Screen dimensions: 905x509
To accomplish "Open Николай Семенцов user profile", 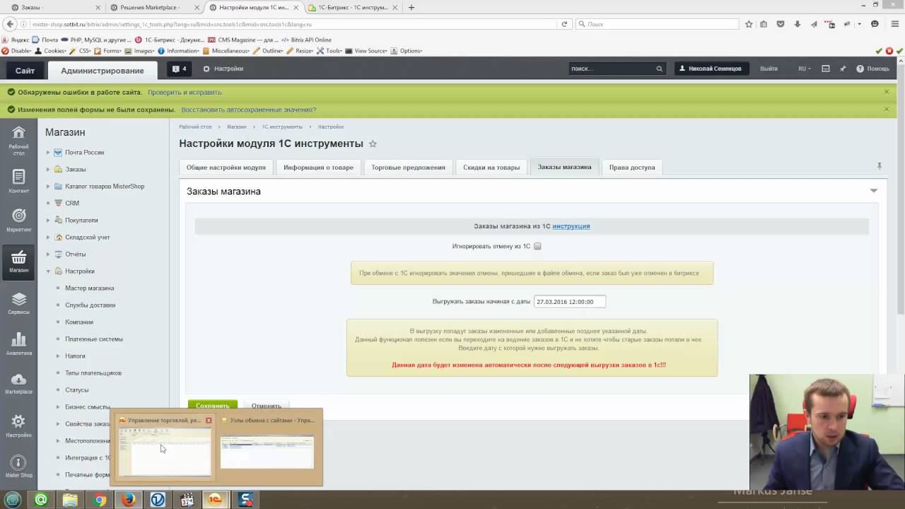I will tap(710, 69).
